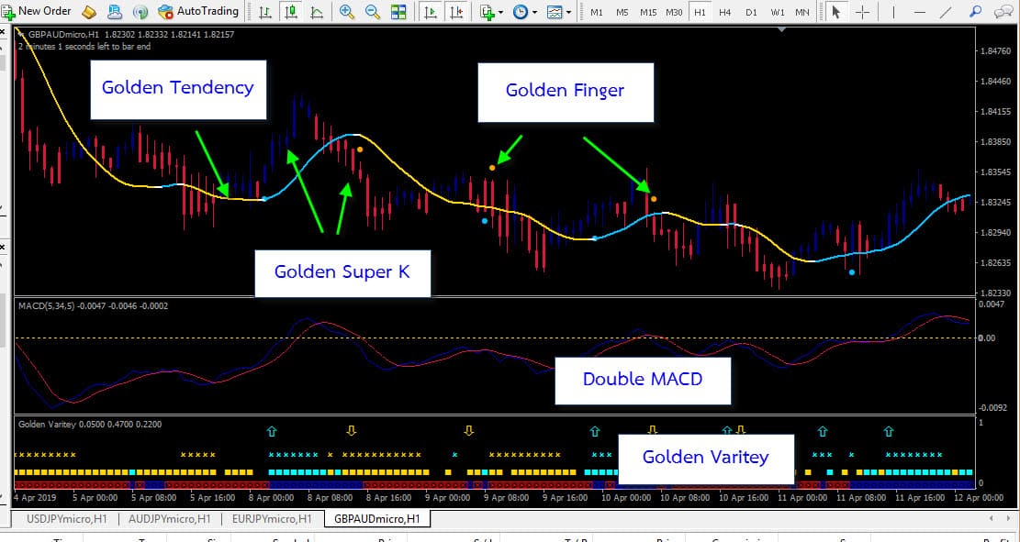Zoom in on the chart

point(347,12)
